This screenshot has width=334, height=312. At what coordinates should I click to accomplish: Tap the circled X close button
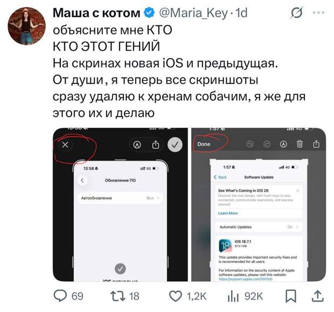(65, 145)
